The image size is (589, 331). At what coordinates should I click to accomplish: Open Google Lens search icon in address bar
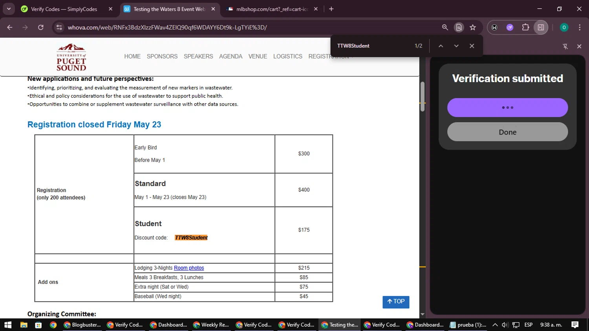point(459,27)
